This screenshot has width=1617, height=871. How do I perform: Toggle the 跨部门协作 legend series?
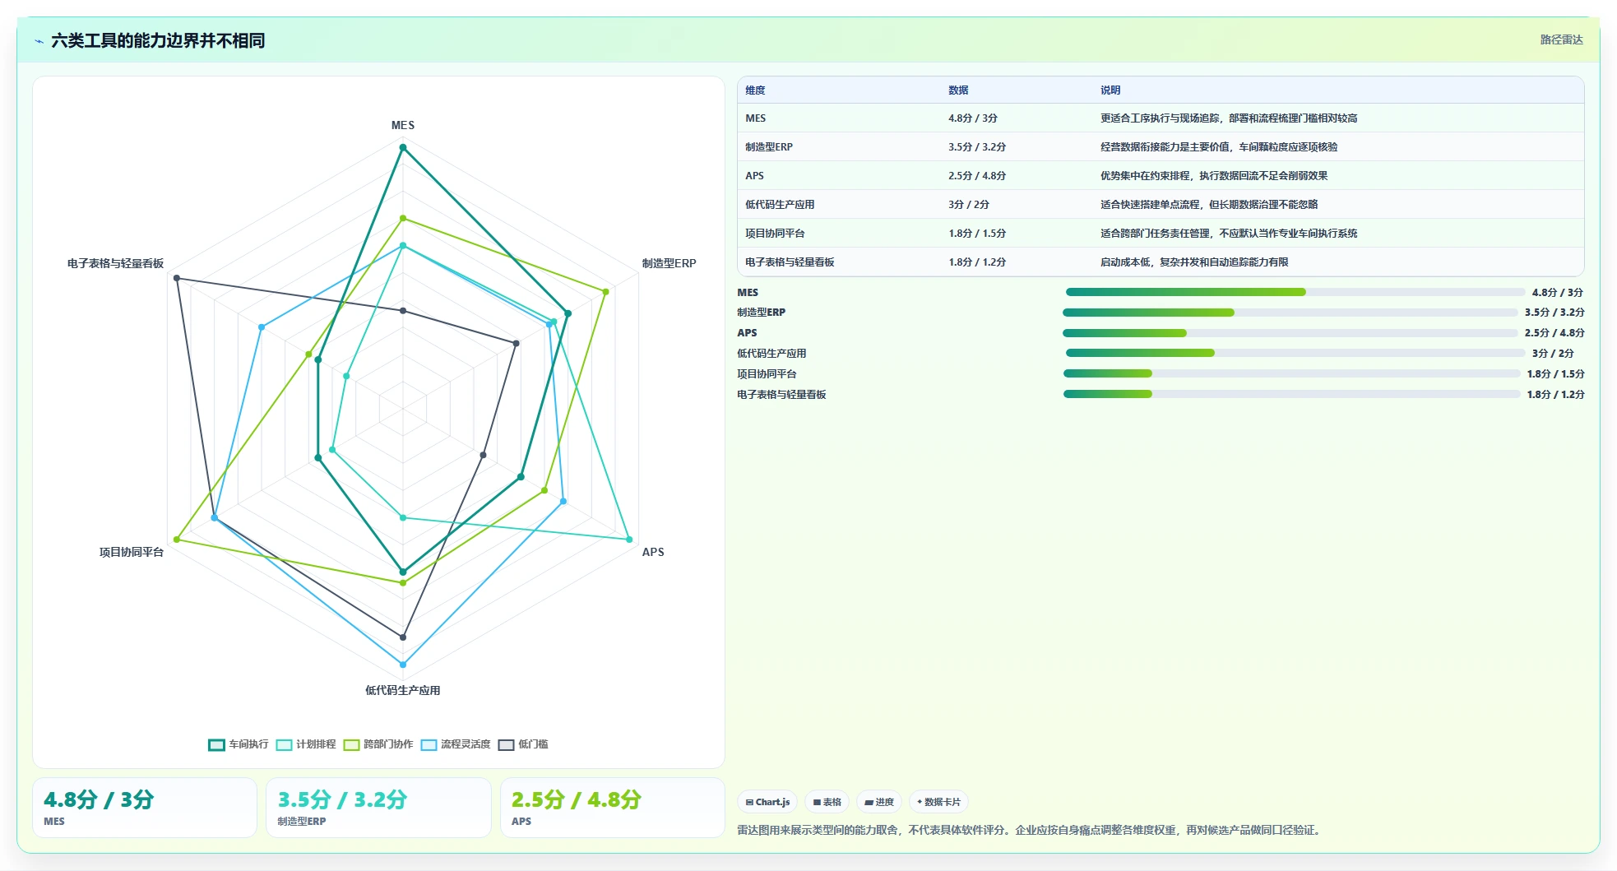[x=378, y=744]
